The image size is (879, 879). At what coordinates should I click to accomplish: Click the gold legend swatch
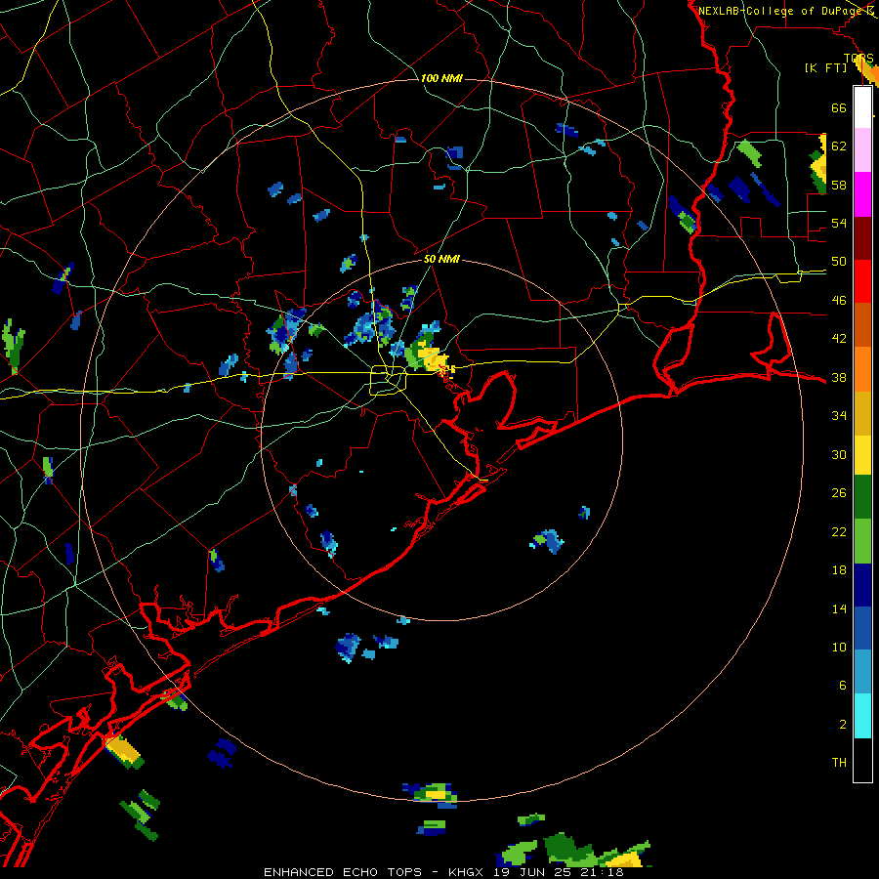[862, 413]
